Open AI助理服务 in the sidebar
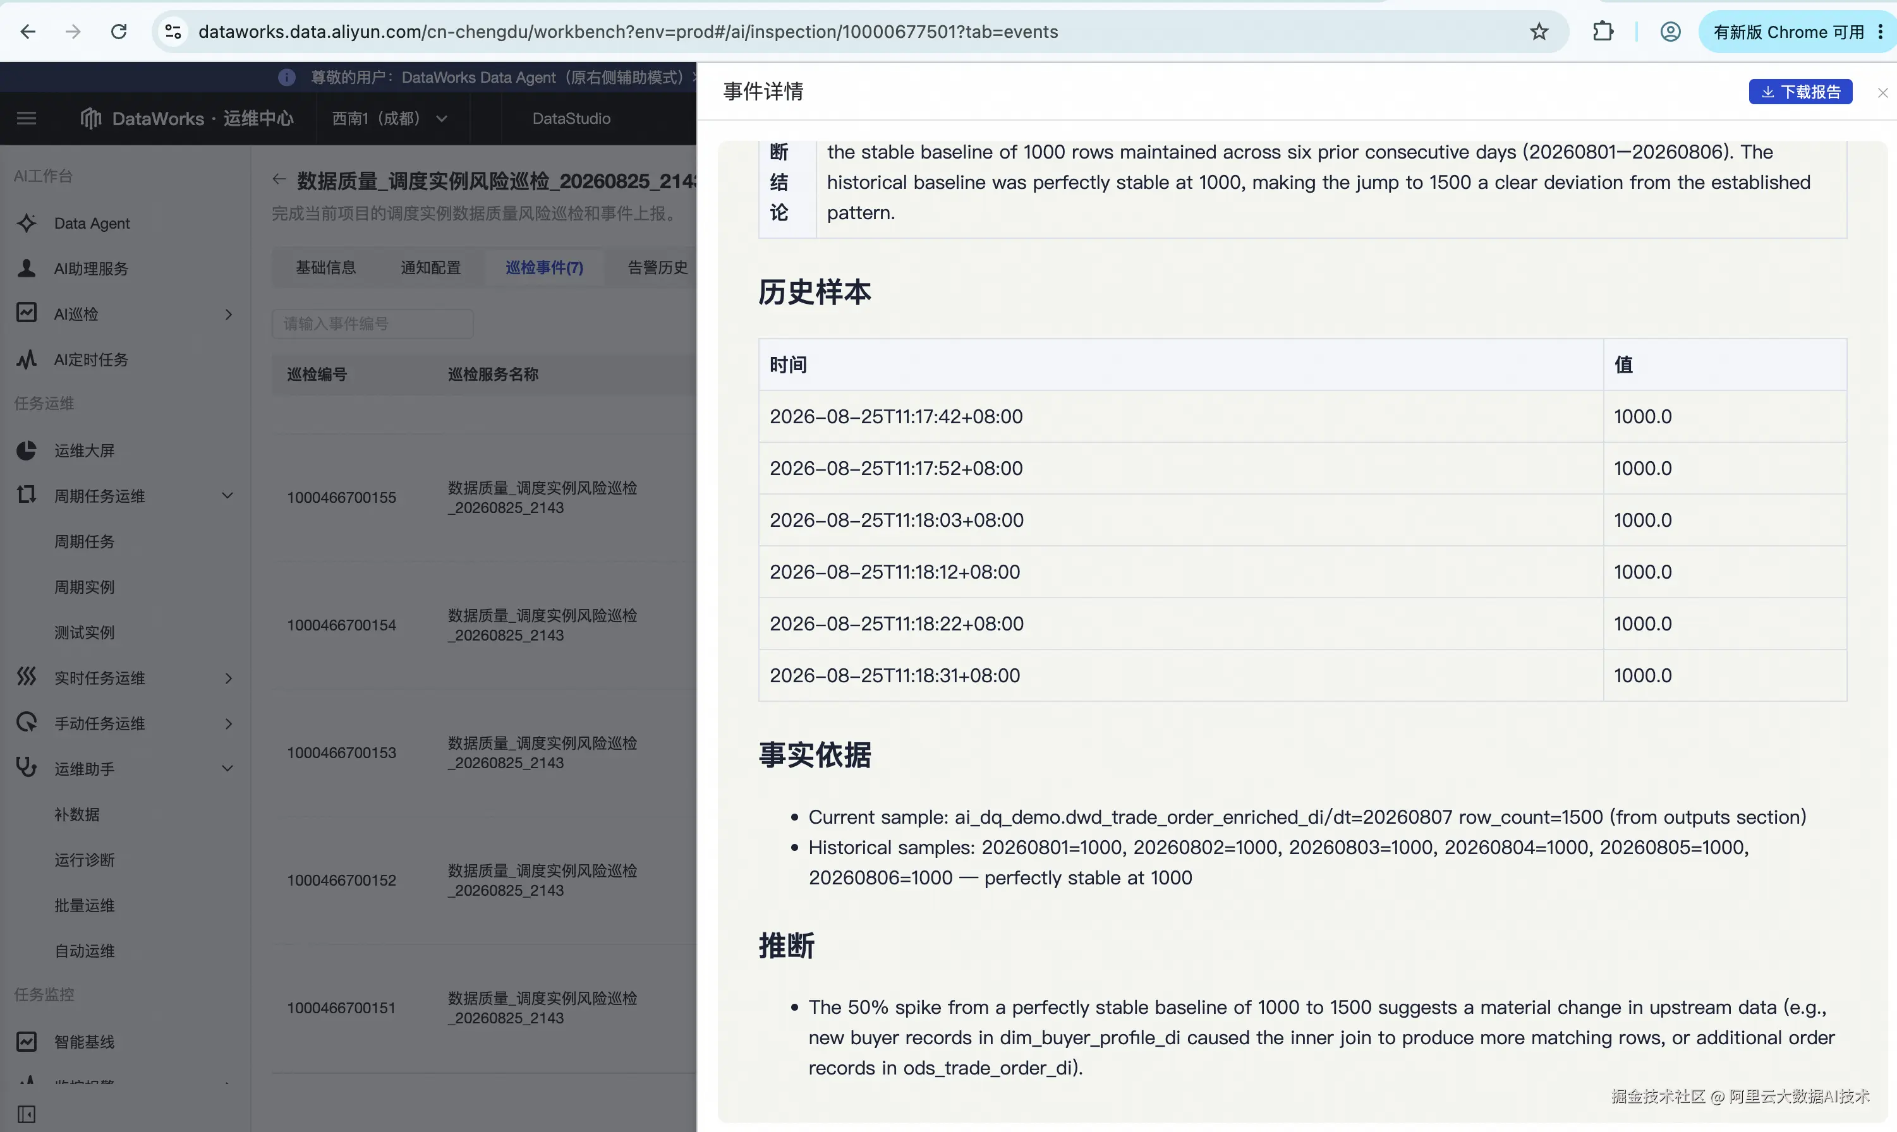1897x1132 pixels. [x=91, y=268]
